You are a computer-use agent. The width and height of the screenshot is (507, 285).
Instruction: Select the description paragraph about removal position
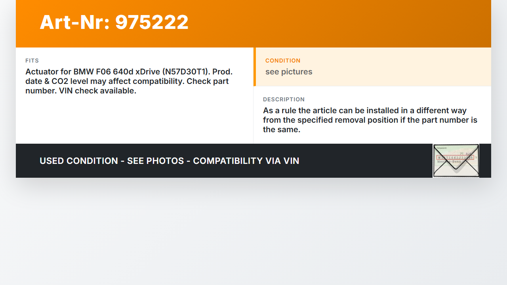(370, 120)
